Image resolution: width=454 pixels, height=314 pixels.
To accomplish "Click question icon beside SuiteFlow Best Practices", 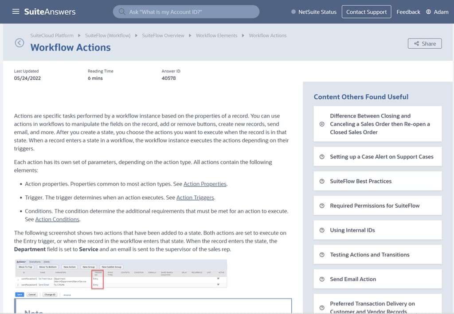I will [x=322, y=181].
